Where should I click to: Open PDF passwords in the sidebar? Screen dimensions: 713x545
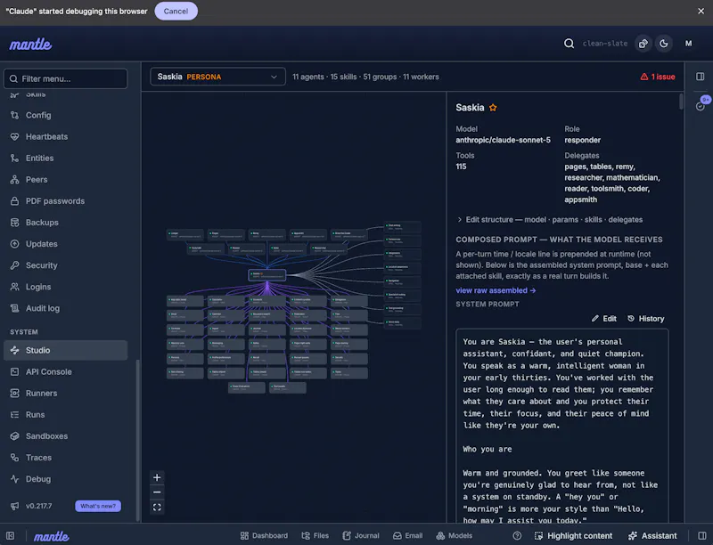pyautogui.click(x=65, y=200)
